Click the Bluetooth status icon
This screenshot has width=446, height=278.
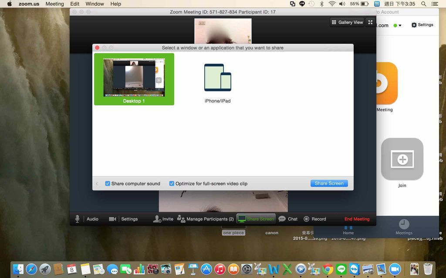(x=322, y=3)
